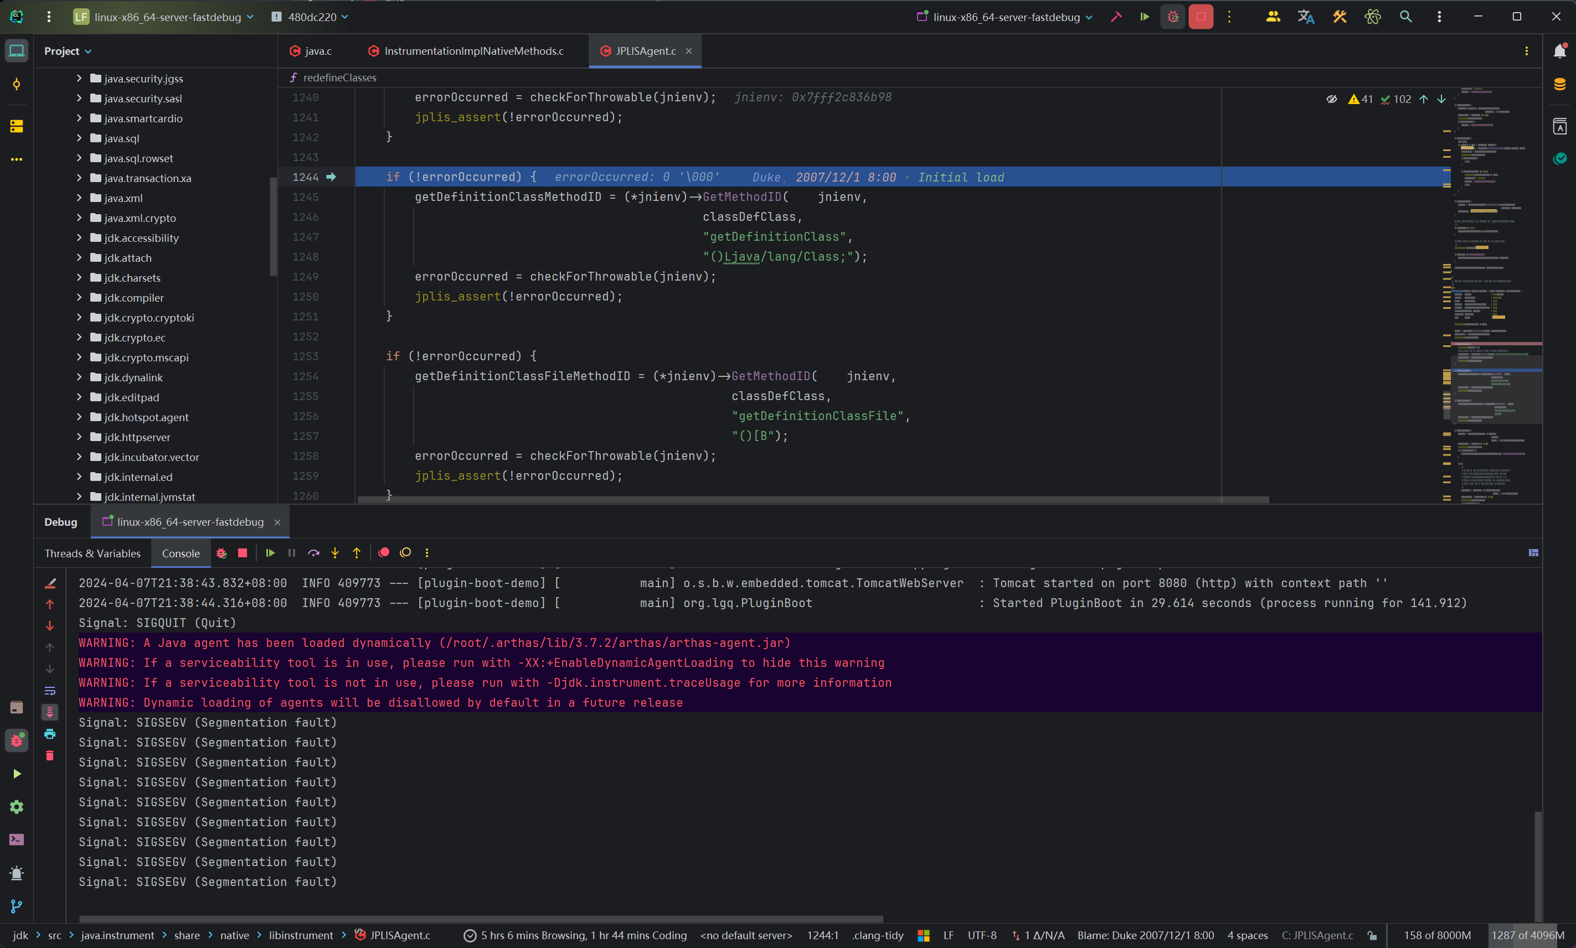Print console output icon

[50, 734]
